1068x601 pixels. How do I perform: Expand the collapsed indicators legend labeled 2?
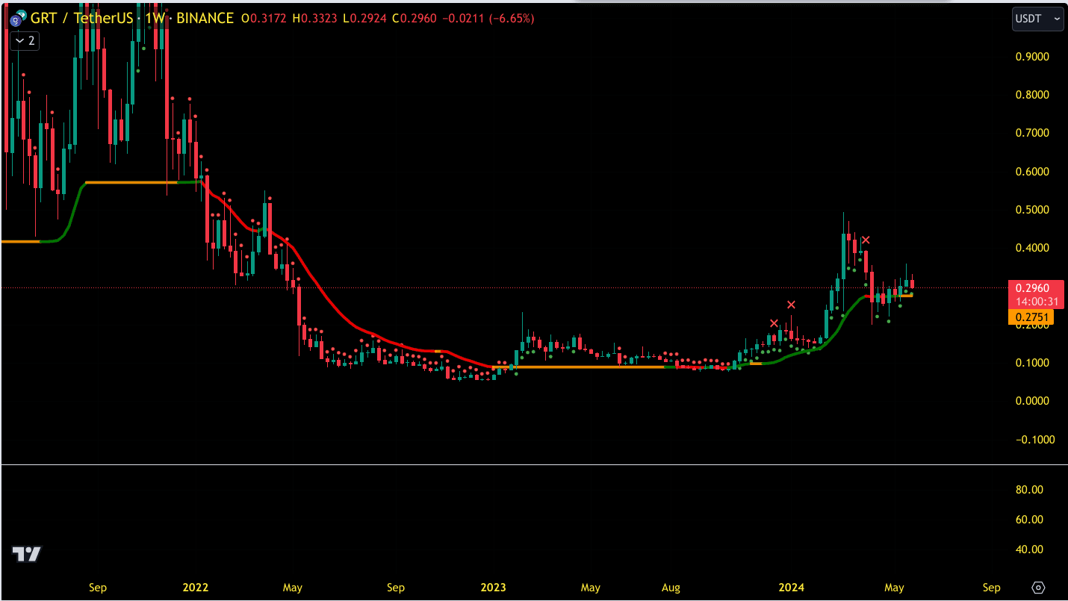[25, 41]
